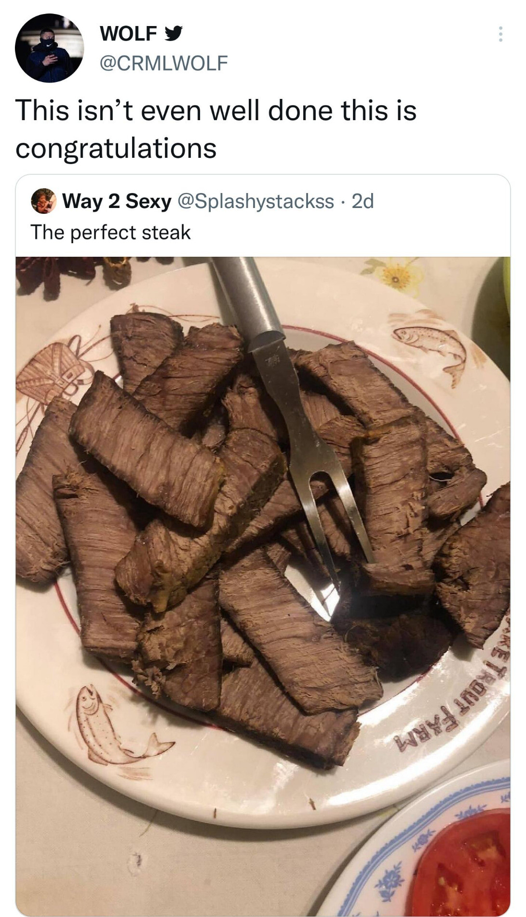The width and height of the screenshot is (526, 917).
Task: Click Way 2 Sexy's small avatar
Action: click(44, 201)
